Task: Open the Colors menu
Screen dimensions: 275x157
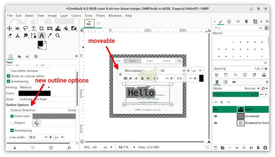Action: tap(76, 16)
